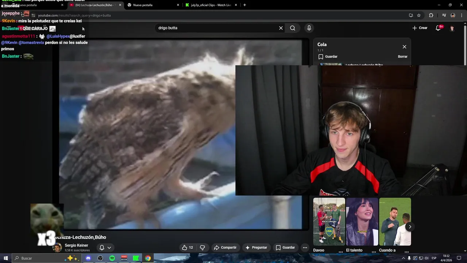This screenshot has width=467, height=263.
Task: Open OBS Studio from the taskbar
Action: pos(100,258)
